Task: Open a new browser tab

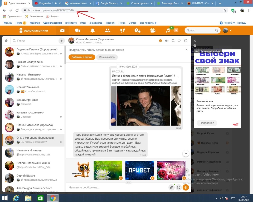Action: (220, 3)
